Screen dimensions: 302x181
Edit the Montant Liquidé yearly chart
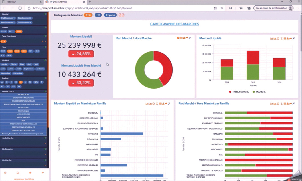point(293,39)
